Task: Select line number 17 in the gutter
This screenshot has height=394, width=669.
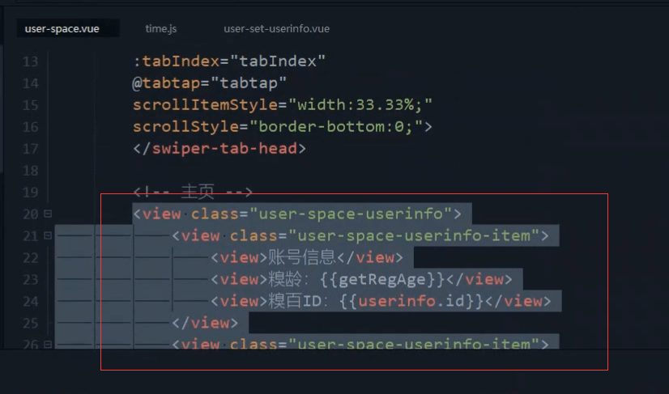Action: point(30,148)
